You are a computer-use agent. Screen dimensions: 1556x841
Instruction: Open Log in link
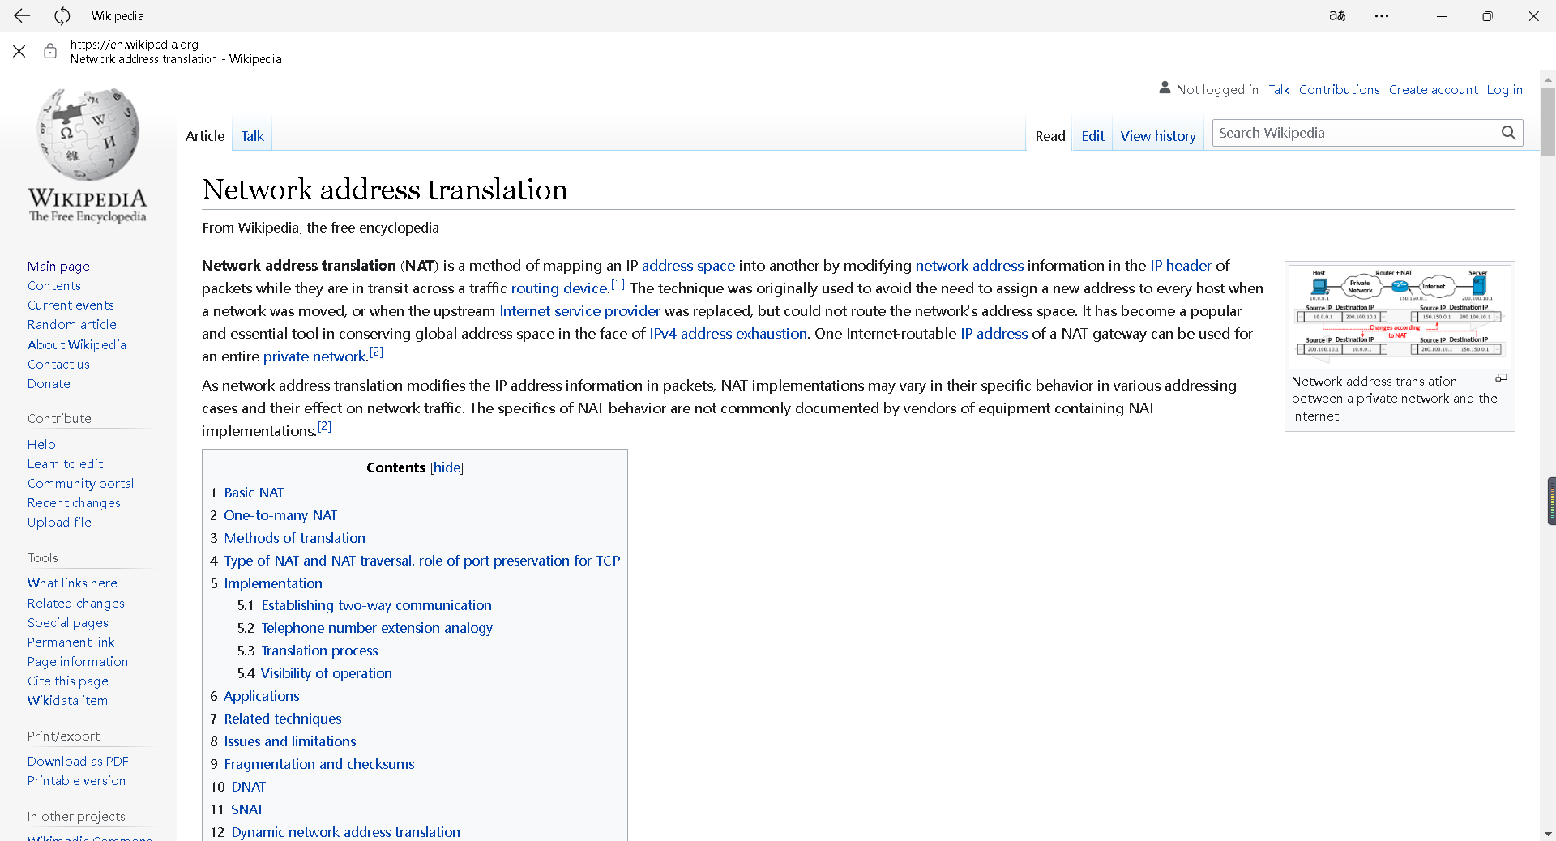pyautogui.click(x=1504, y=90)
